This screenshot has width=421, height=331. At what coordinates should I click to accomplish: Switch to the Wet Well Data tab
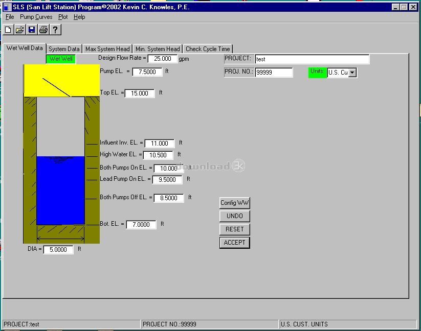(25, 48)
